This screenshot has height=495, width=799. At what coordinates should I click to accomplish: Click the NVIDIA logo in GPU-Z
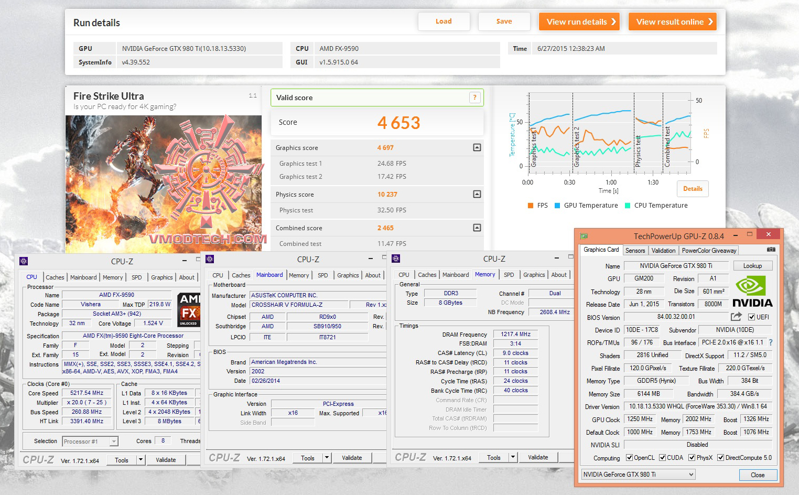[752, 292]
